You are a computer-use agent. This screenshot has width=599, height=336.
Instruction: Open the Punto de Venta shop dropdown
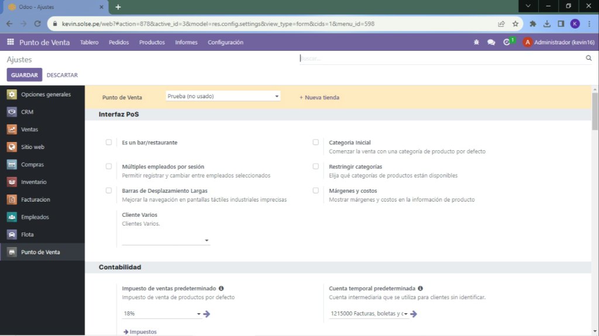pos(223,96)
